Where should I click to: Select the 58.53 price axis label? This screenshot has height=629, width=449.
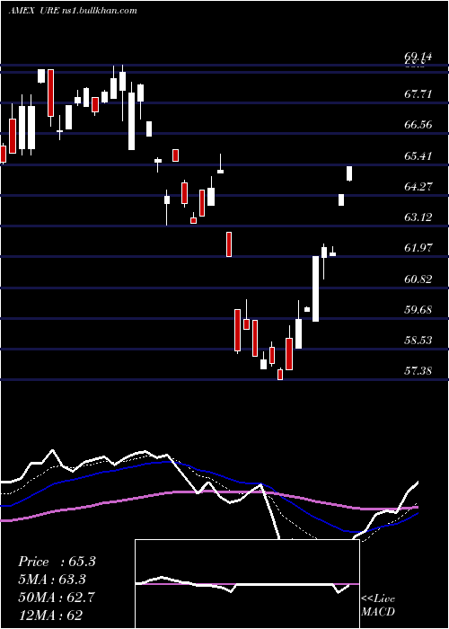pos(418,341)
